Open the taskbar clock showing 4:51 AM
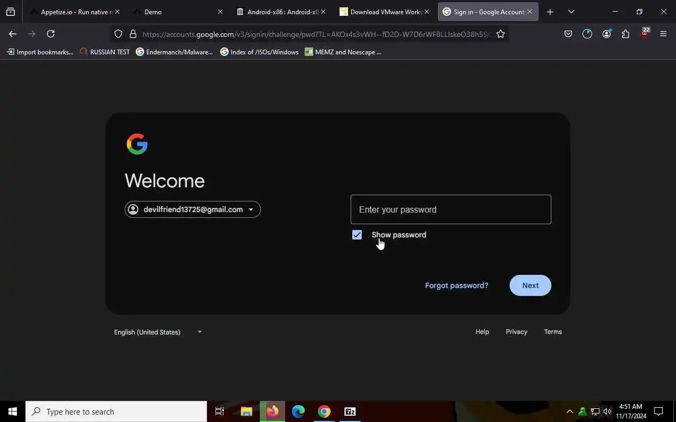Screen dimensions: 676x422 tap(631, 411)
